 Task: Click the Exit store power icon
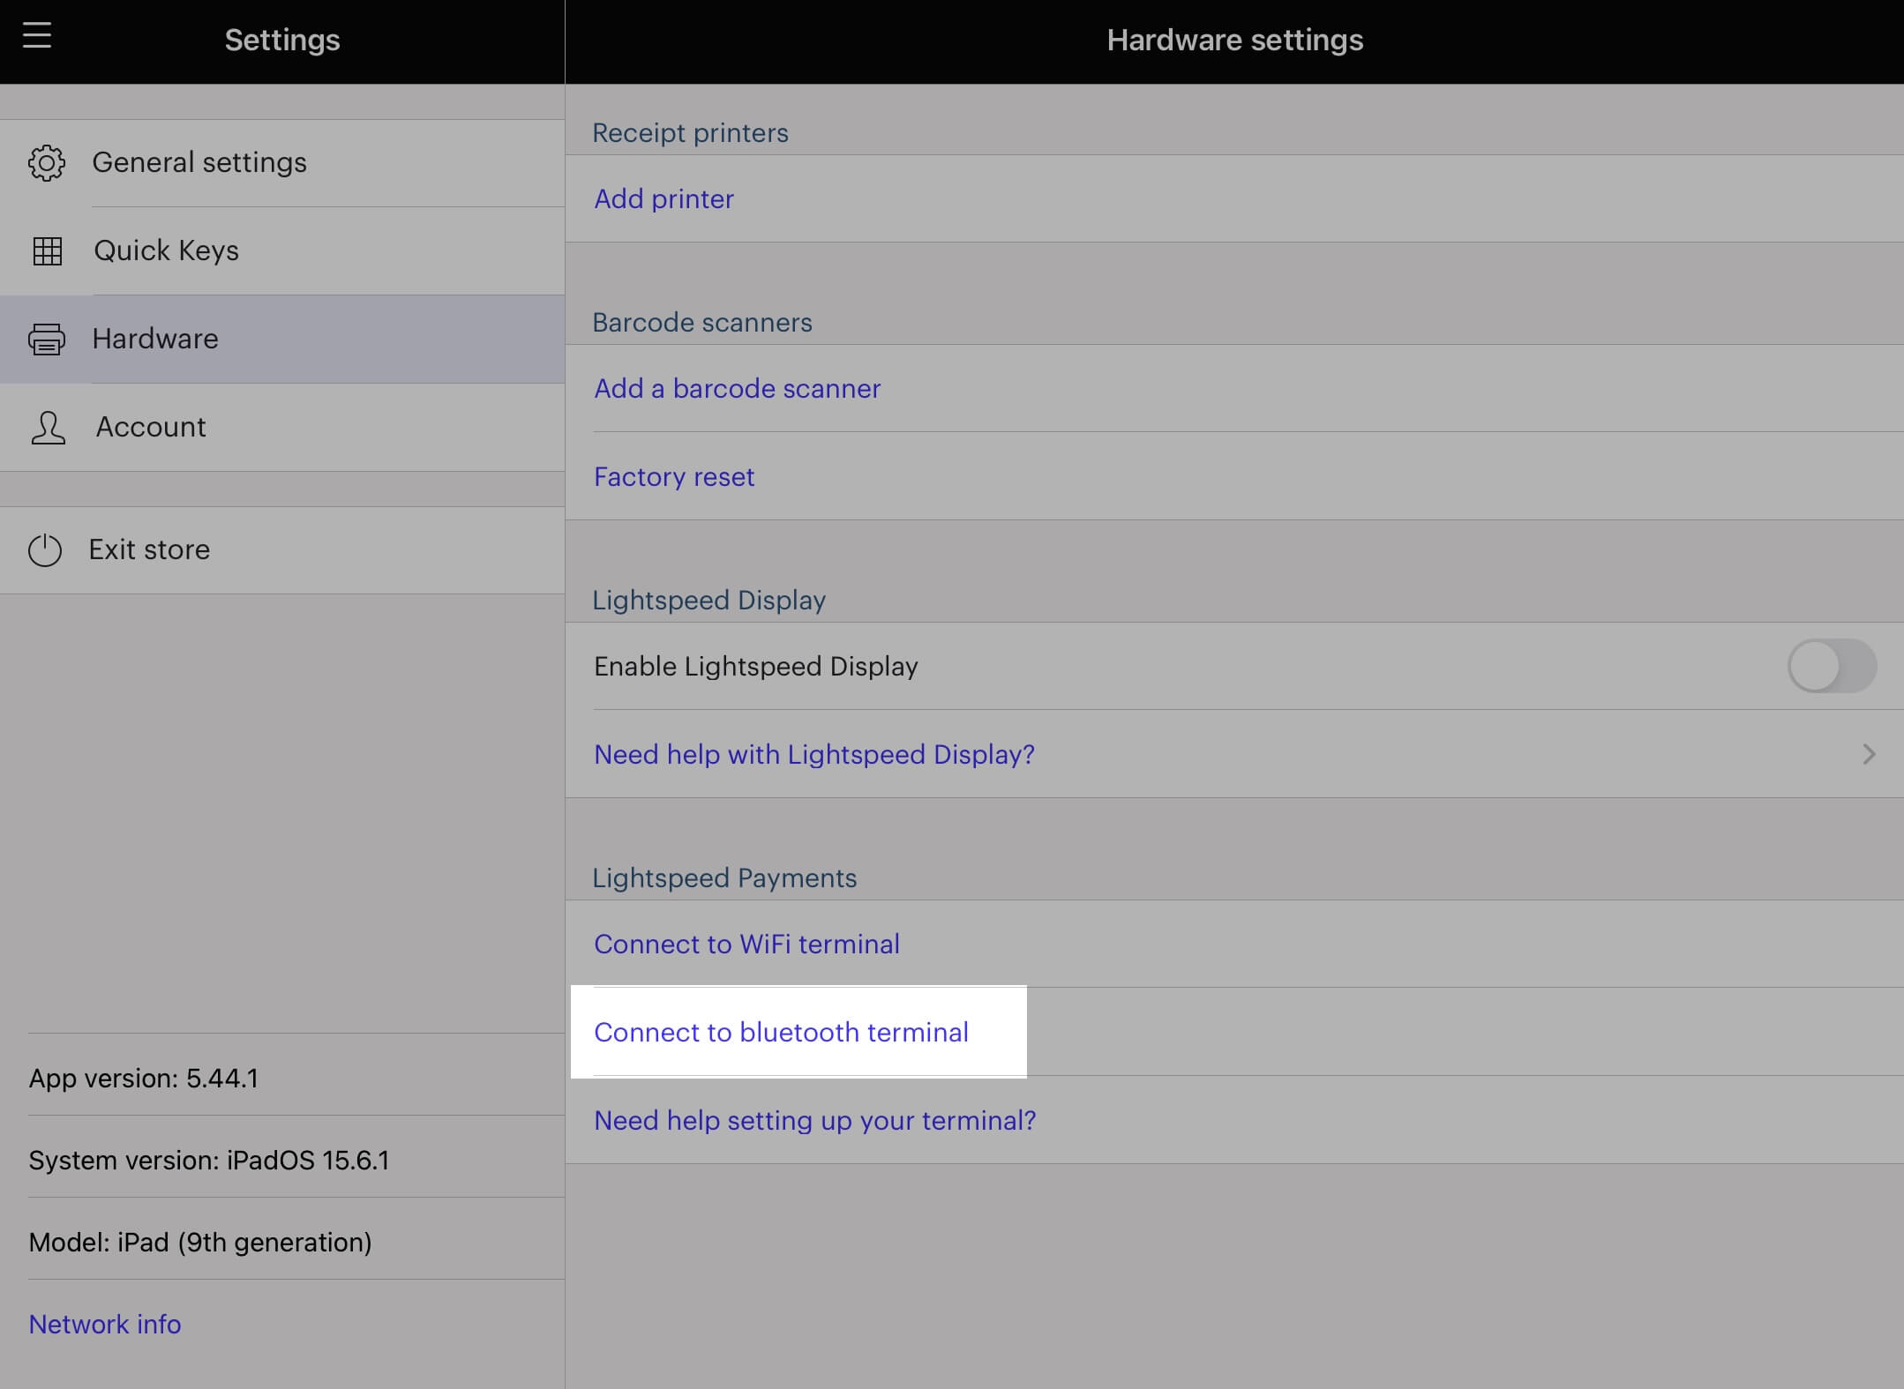[45, 550]
